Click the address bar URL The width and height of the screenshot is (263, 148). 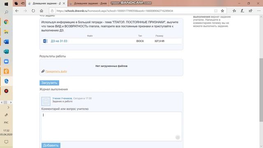point(115,11)
